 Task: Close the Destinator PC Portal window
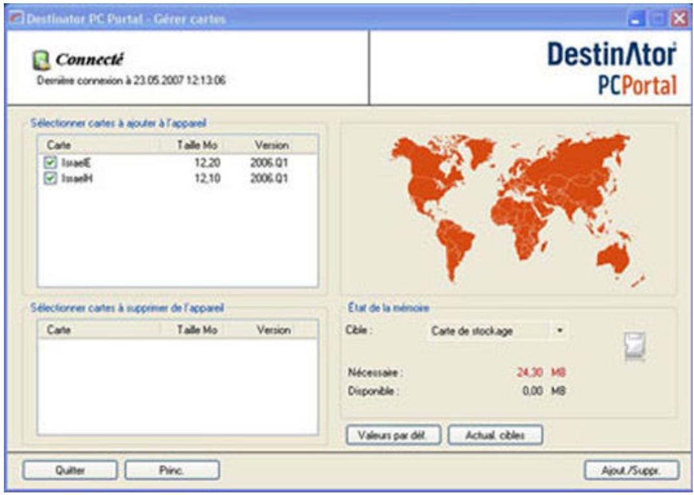(679, 19)
